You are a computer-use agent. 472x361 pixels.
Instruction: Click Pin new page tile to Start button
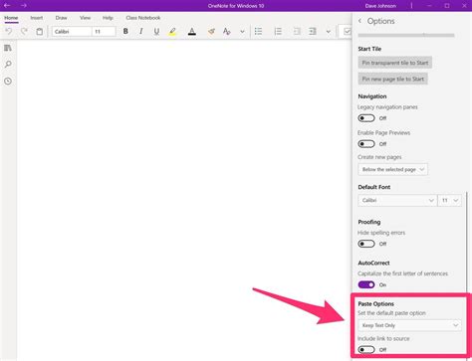393,79
